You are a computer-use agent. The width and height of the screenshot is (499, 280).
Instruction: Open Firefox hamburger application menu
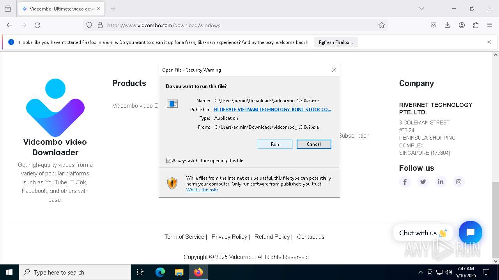click(x=490, y=25)
